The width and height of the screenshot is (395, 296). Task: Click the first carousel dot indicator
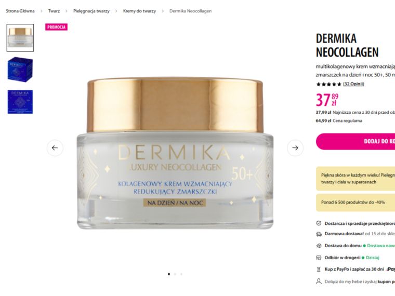point(169,274)
